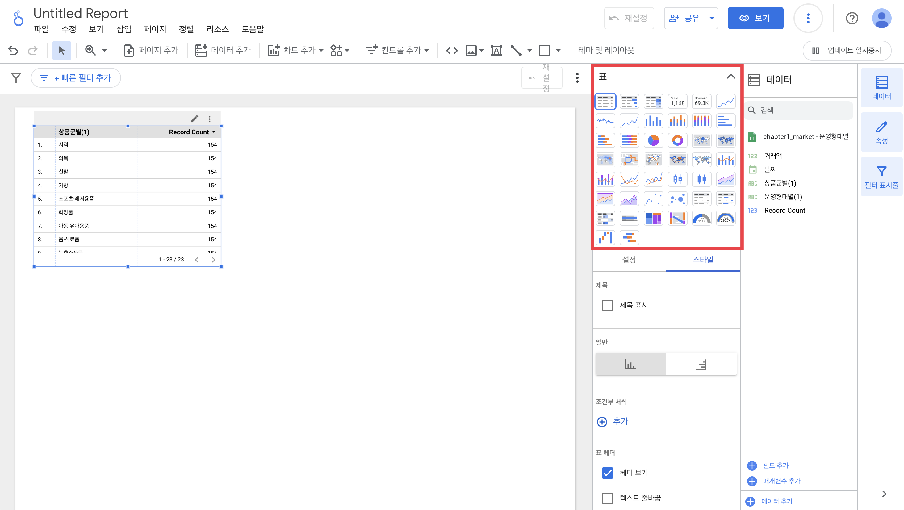Image resolution: width=904 pixels, height=510 pixels.
Task: Select the scatter chart icon
Action: pyautogui.click(x=653, y=199)
